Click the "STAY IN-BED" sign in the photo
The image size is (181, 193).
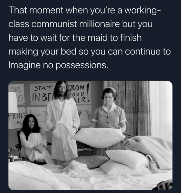[x=42, y=94]
